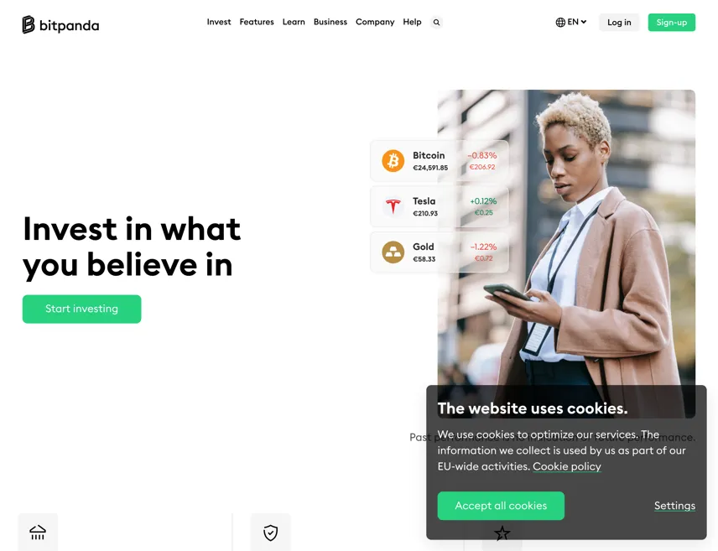Click the star icon

[x=502, y=533]
